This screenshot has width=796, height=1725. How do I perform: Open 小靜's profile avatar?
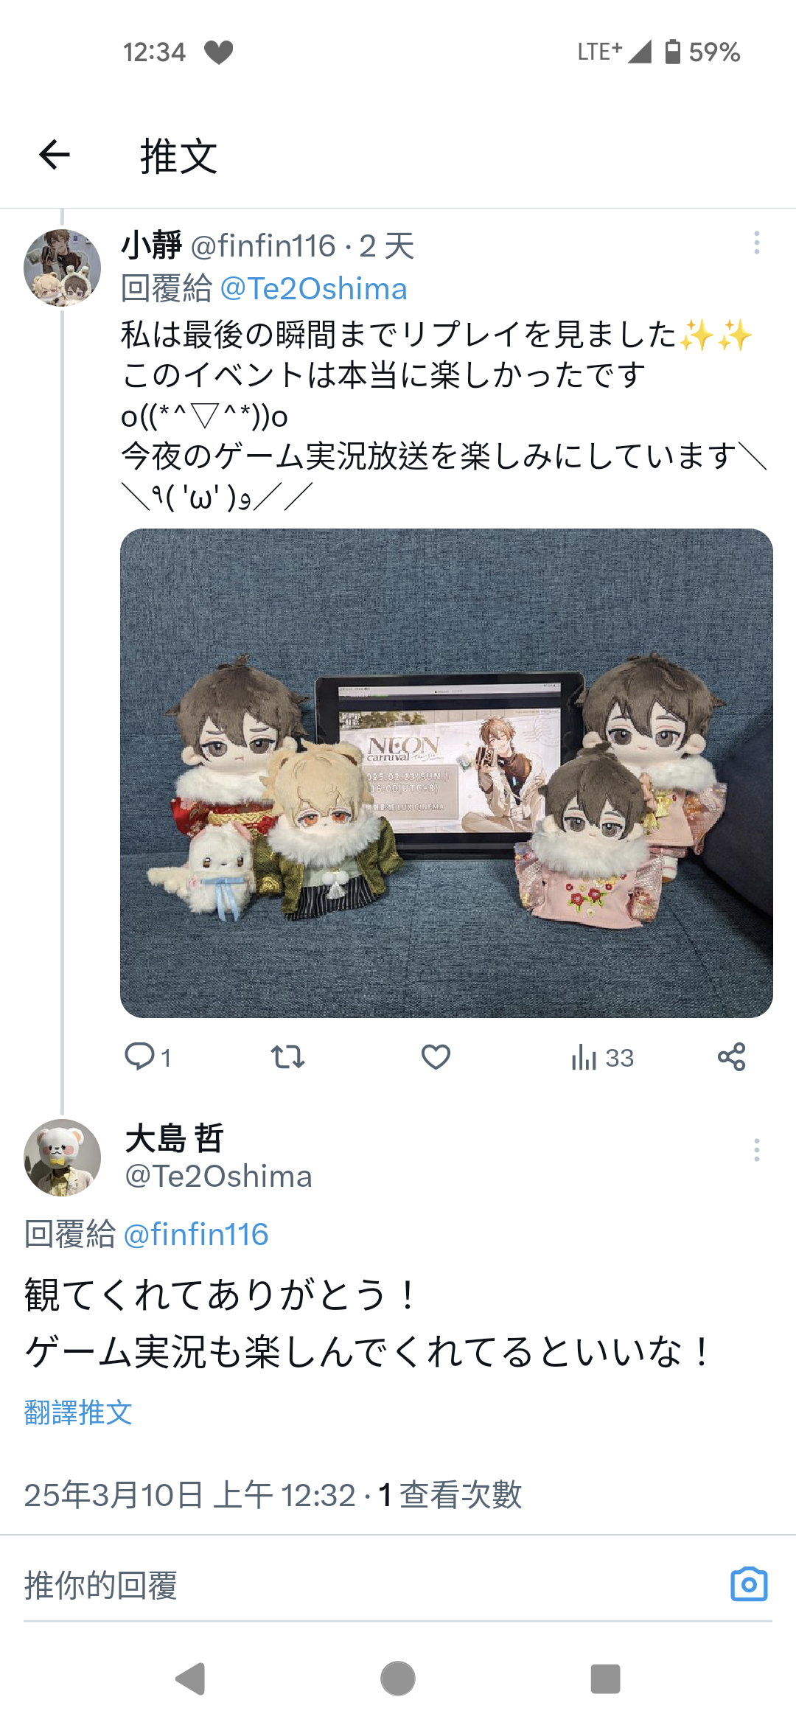(x=63, y=268)
